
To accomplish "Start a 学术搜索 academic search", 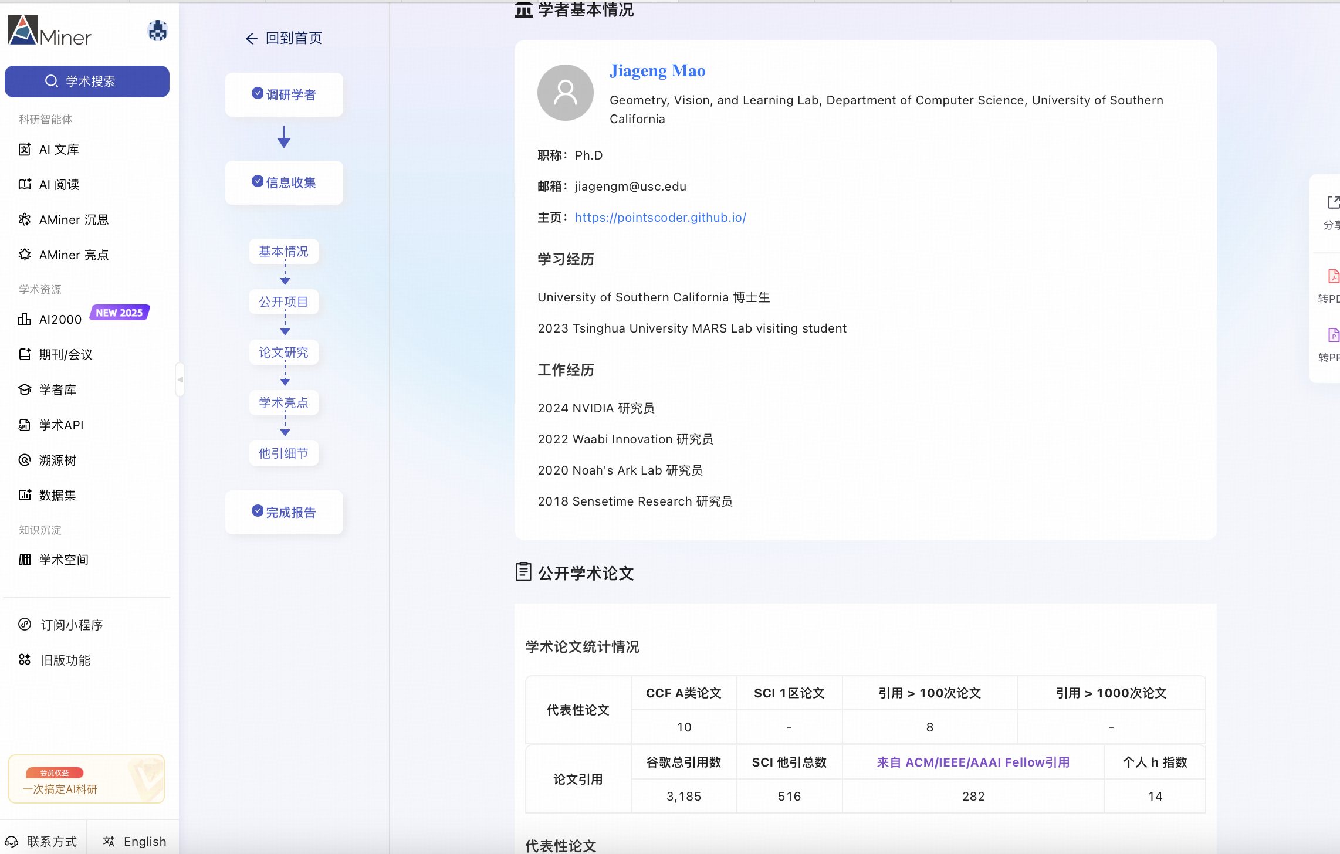I will [87, 82].
